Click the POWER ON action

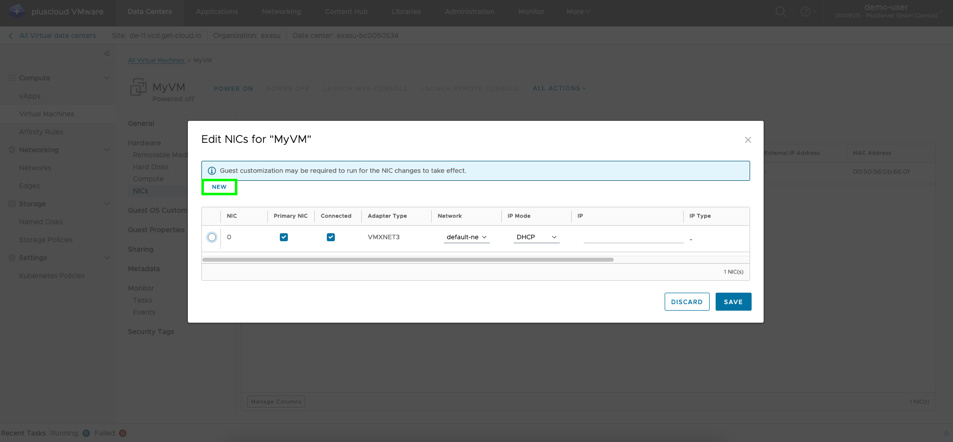point(233,89)
